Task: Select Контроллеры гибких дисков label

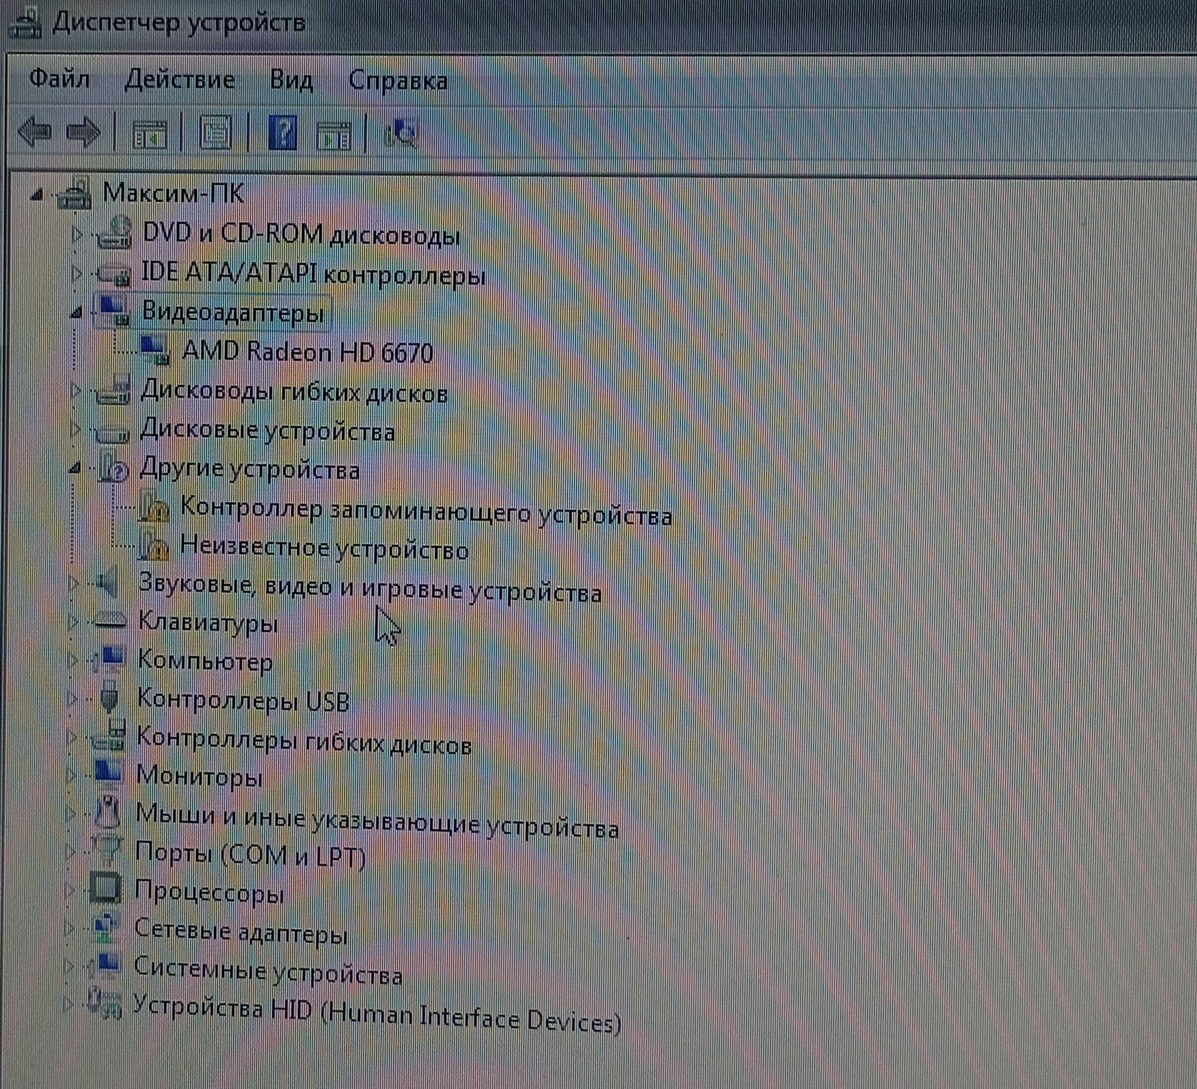Action: [304, 742]
